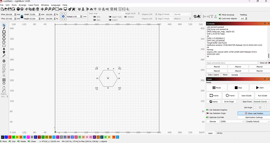Click the Show Last Position button
The height and width of the screenshot is (143, 270).
point(254,113)
